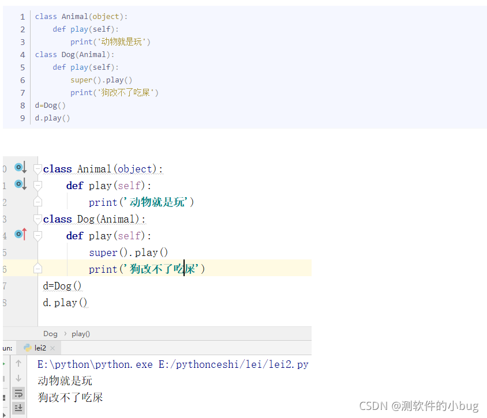The image size is (487, 418).
Task: Click line 1 'class Animal(object):' in top code block
Action: [x=81, y=17]
